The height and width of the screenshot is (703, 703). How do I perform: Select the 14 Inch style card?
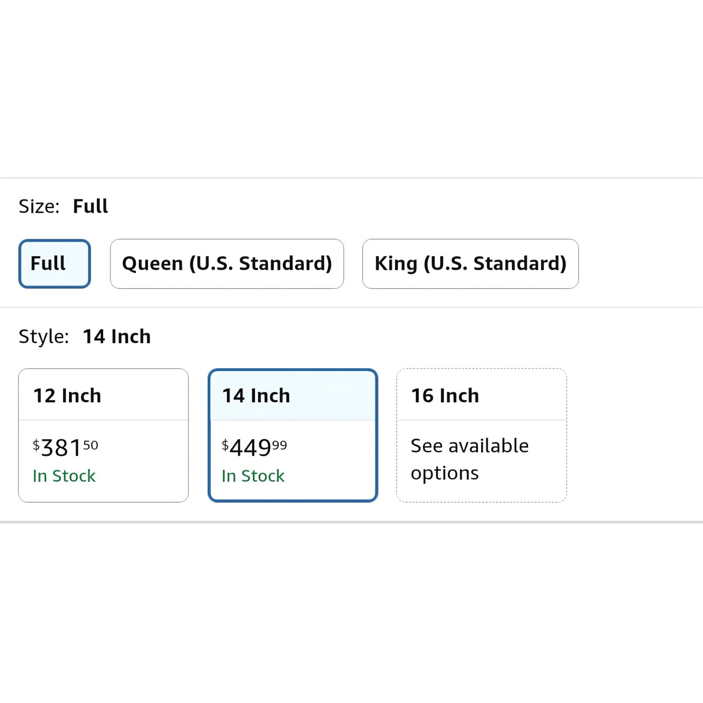(293, 435)
